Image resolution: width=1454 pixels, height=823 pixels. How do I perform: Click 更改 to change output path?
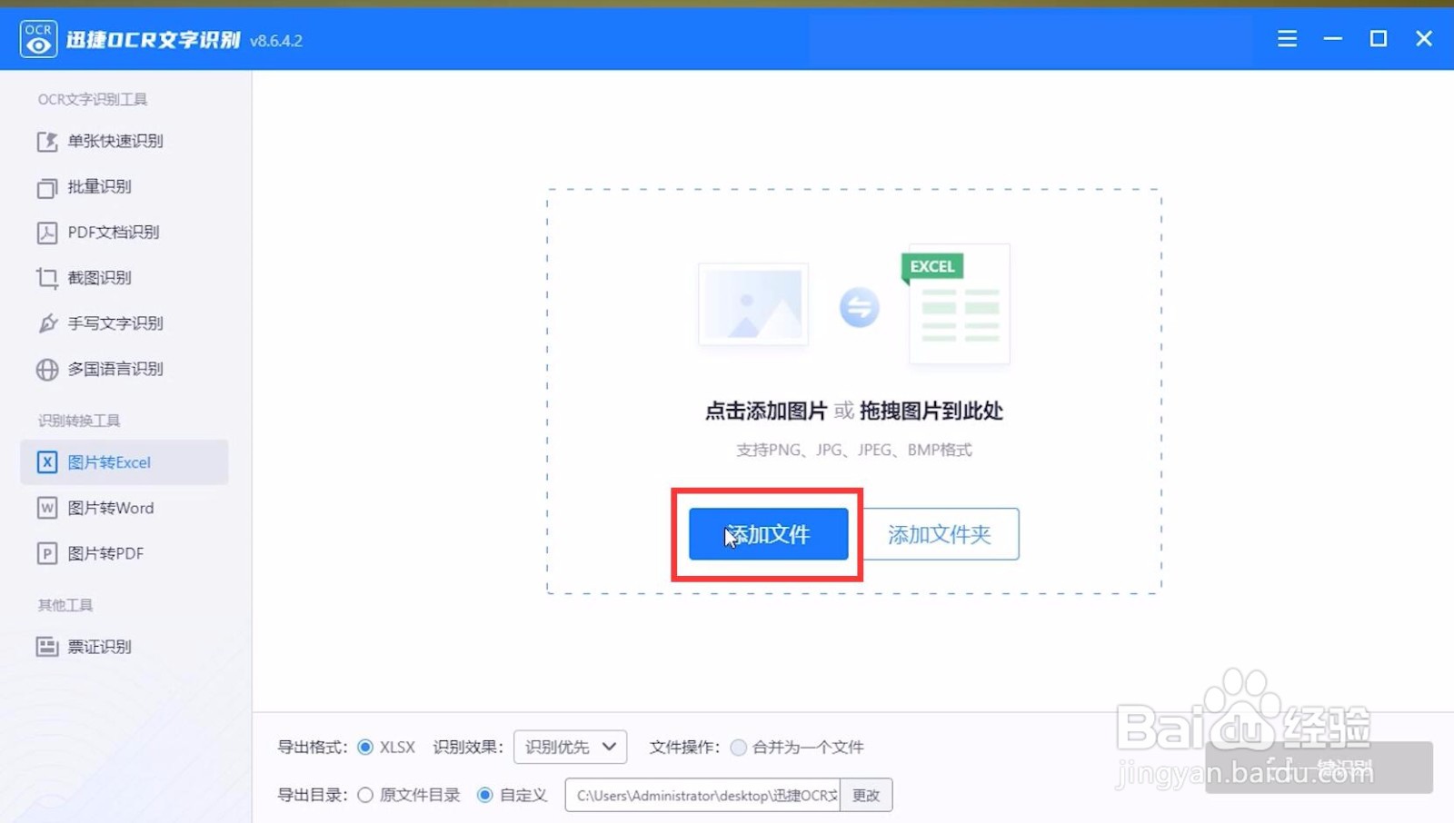(x=866, y=795)
